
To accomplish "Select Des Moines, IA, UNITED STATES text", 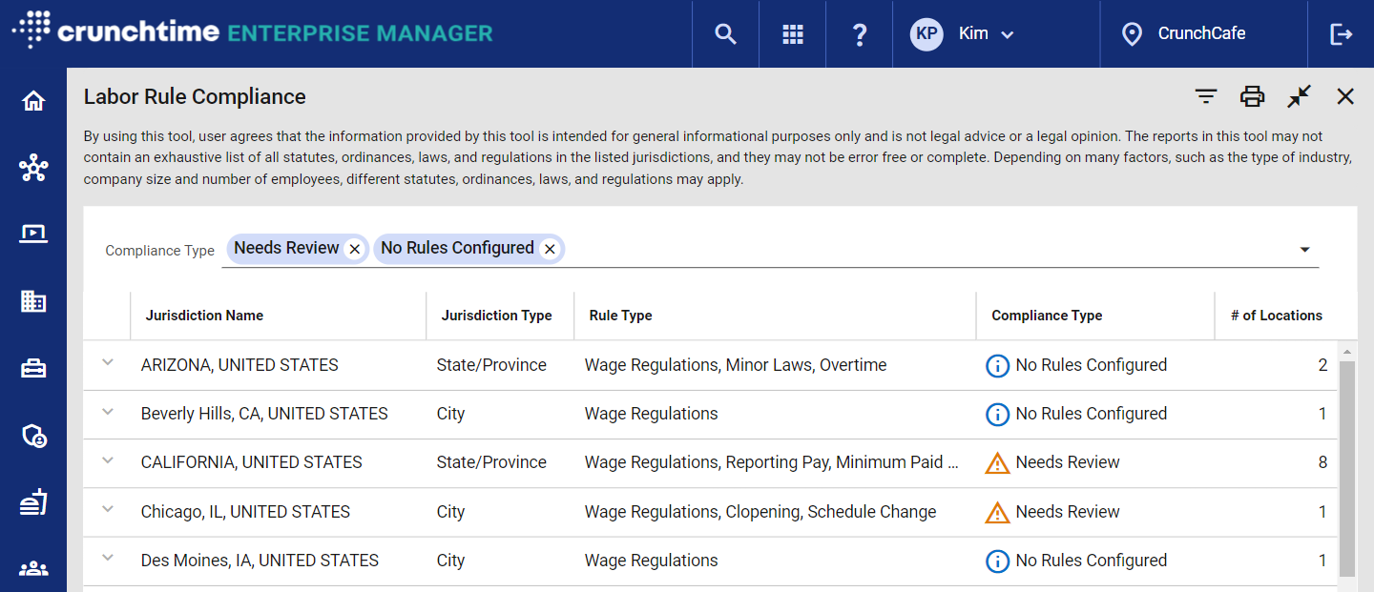I will click(260, 561).
